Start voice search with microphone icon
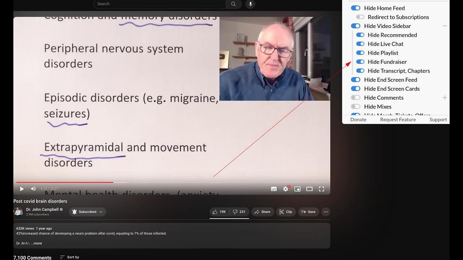463x260 pixels. pos(250,4)
